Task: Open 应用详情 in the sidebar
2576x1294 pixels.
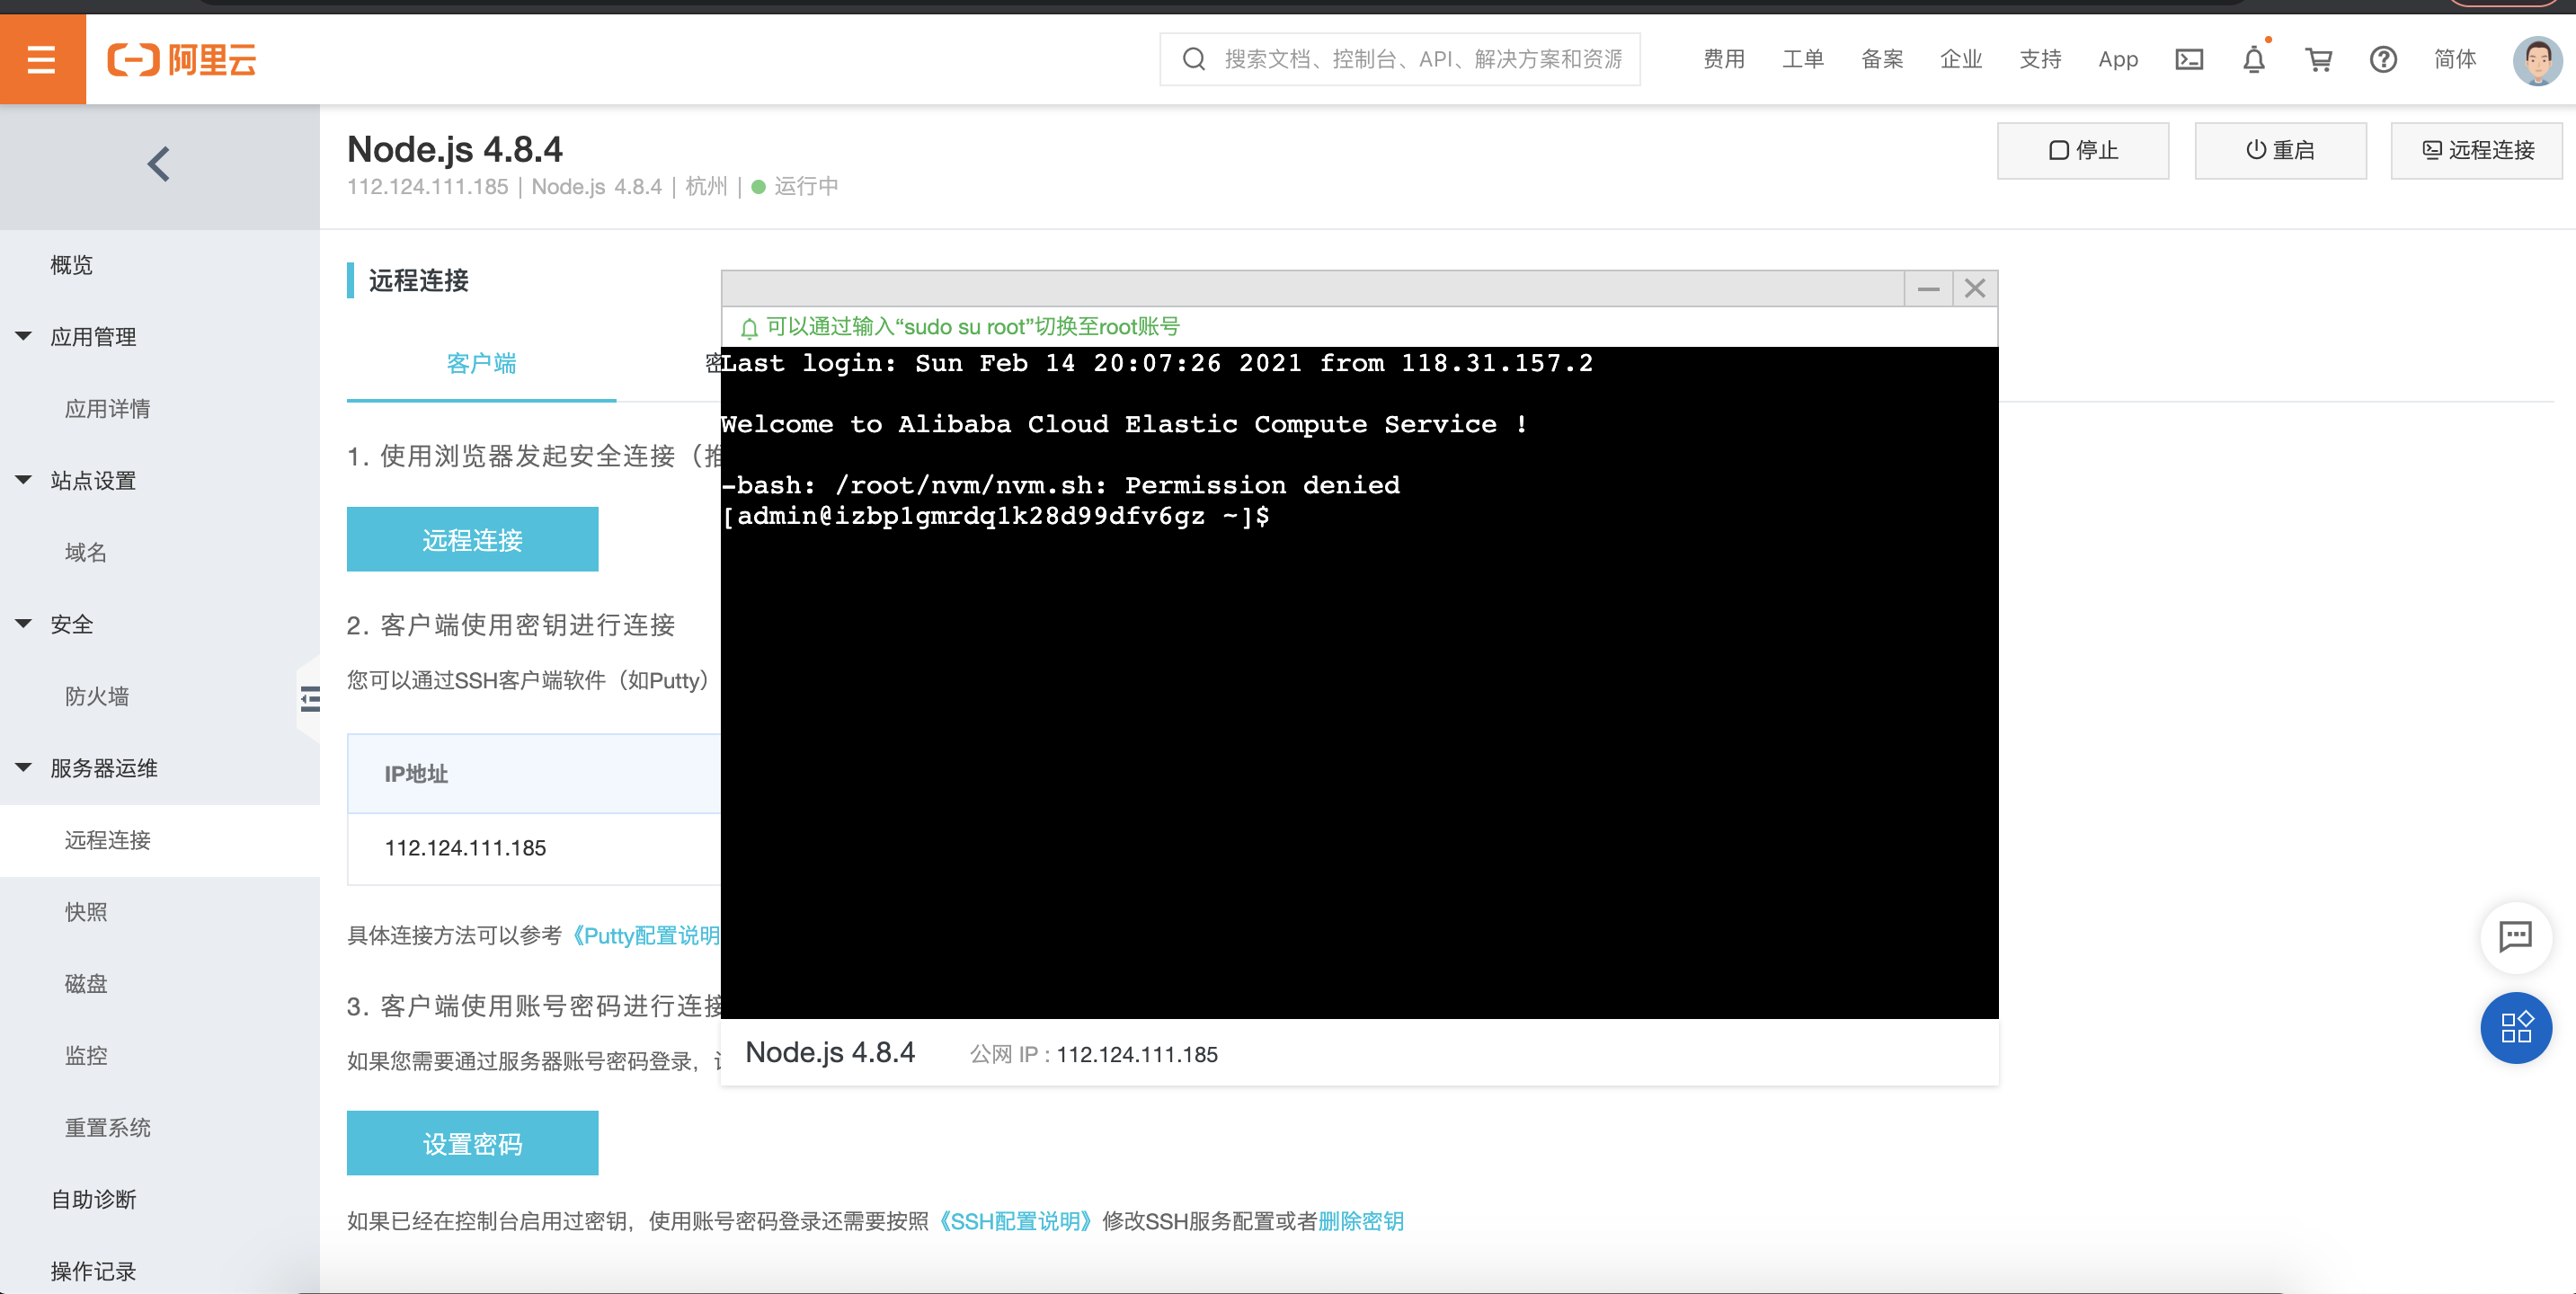Action: 108,409
